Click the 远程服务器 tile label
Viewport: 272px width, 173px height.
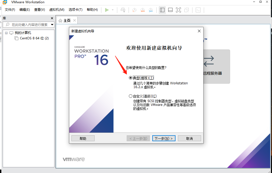click(x=212, y=73)
